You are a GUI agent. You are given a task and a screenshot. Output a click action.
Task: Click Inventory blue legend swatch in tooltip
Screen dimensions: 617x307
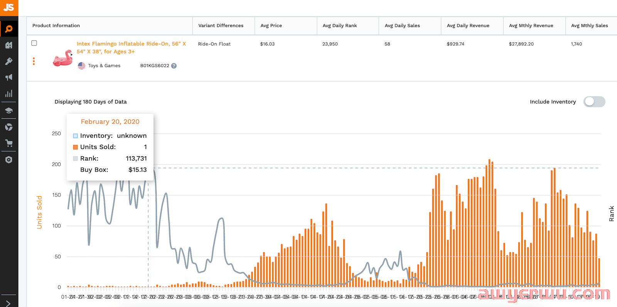(x=76, y=136)
